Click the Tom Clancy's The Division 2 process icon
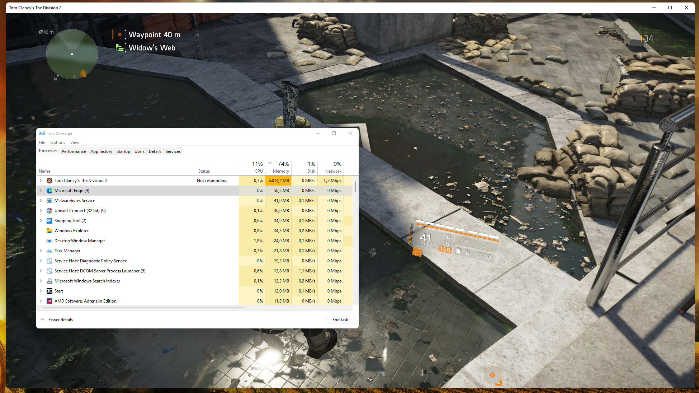 (x=49, y=181)
